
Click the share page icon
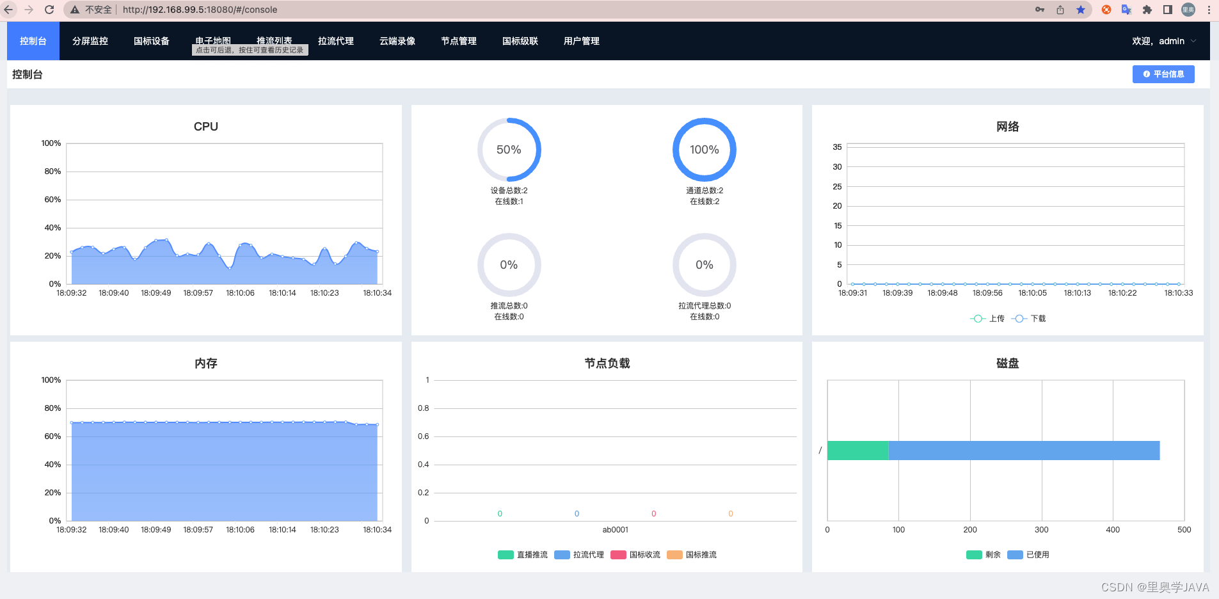click(x=1060, y=10)
